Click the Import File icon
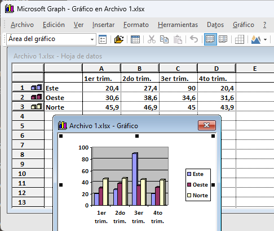 (119, 39)
